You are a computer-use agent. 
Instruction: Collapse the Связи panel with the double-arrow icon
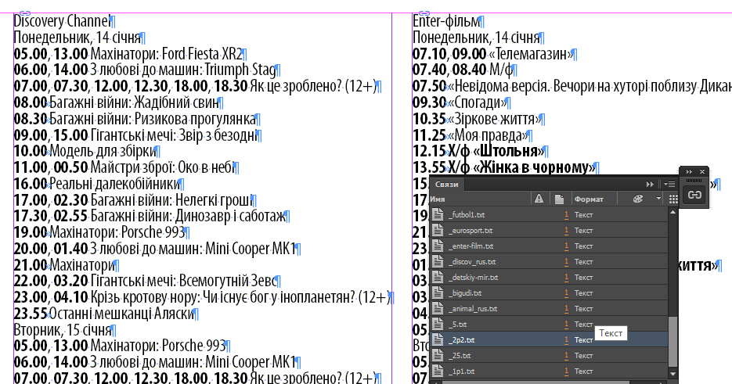click(x=650, y=185)
